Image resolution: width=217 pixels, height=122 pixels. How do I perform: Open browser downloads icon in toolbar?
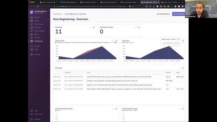click(154, 6)
